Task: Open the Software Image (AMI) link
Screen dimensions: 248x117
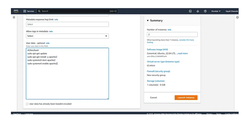Action: click(157, 49)
